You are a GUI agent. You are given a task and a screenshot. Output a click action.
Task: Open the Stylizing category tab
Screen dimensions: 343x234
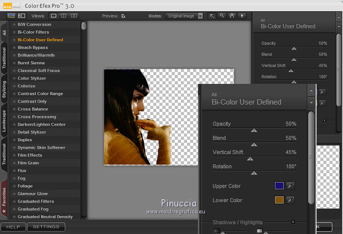tap(4, 89)
